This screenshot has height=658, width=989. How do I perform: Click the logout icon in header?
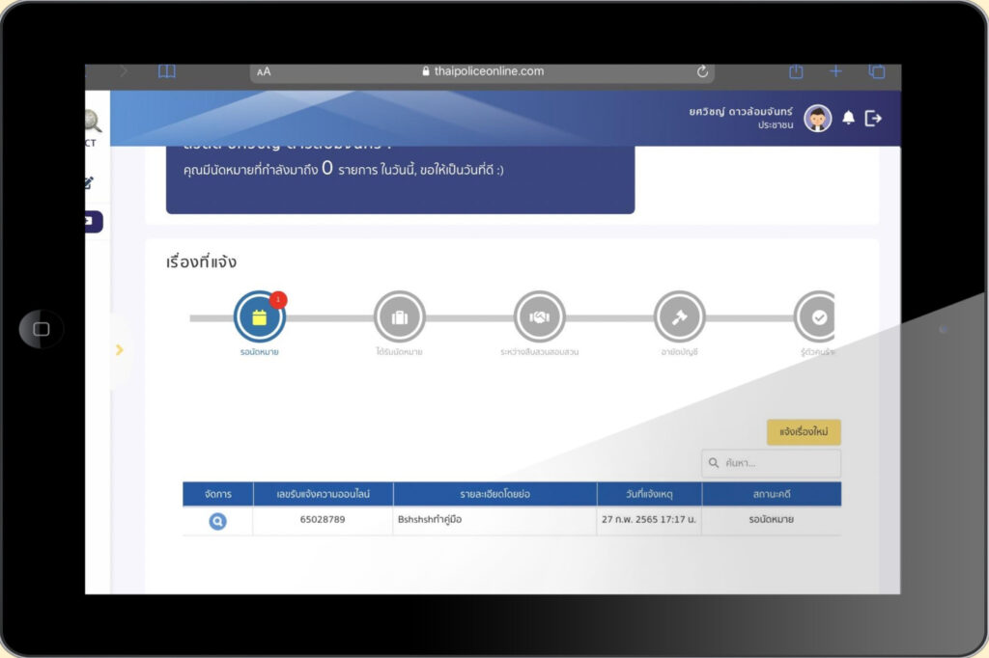point(873,118)
